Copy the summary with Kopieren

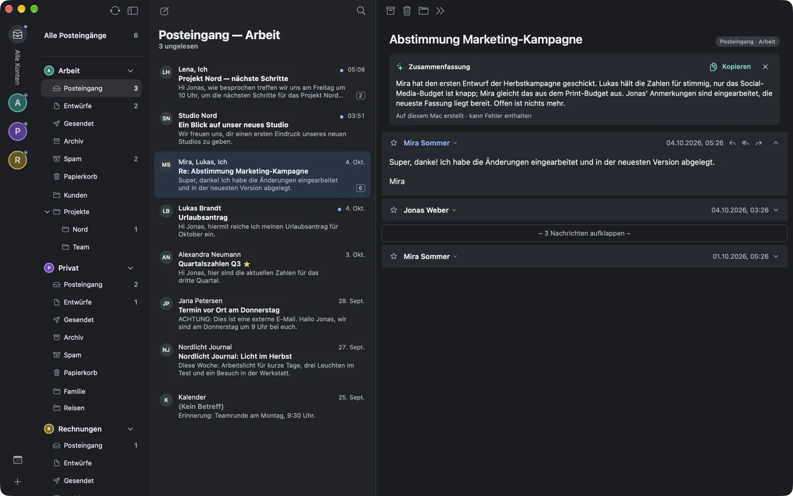click(730, 66)
